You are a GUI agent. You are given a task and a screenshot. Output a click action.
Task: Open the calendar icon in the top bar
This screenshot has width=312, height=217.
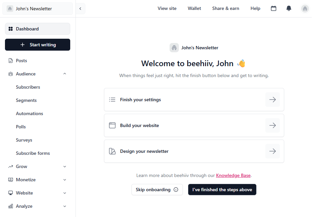point(274,8)
